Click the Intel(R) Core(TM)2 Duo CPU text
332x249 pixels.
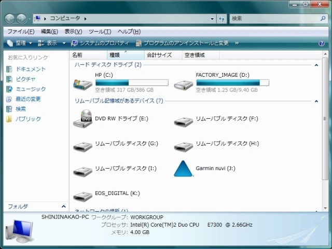164,225
